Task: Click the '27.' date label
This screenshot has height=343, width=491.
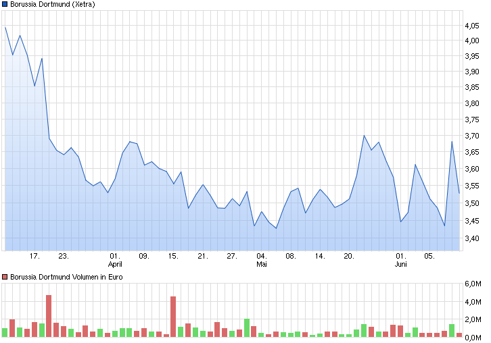Action: coord(232,256)
